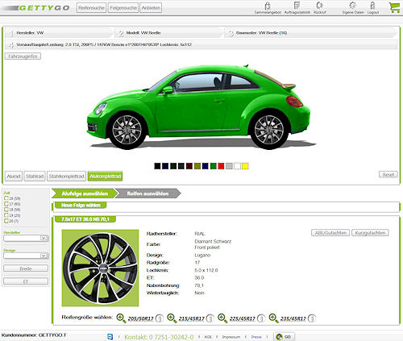Open the Anbieten tab
This screenshot has height=341, width=403.
[151, 8]
